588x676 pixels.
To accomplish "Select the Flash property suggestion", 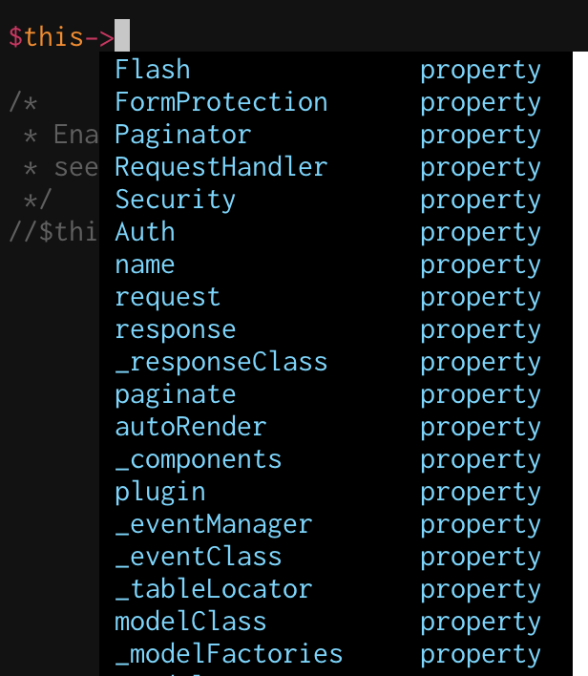I will (x=153, y=70).
